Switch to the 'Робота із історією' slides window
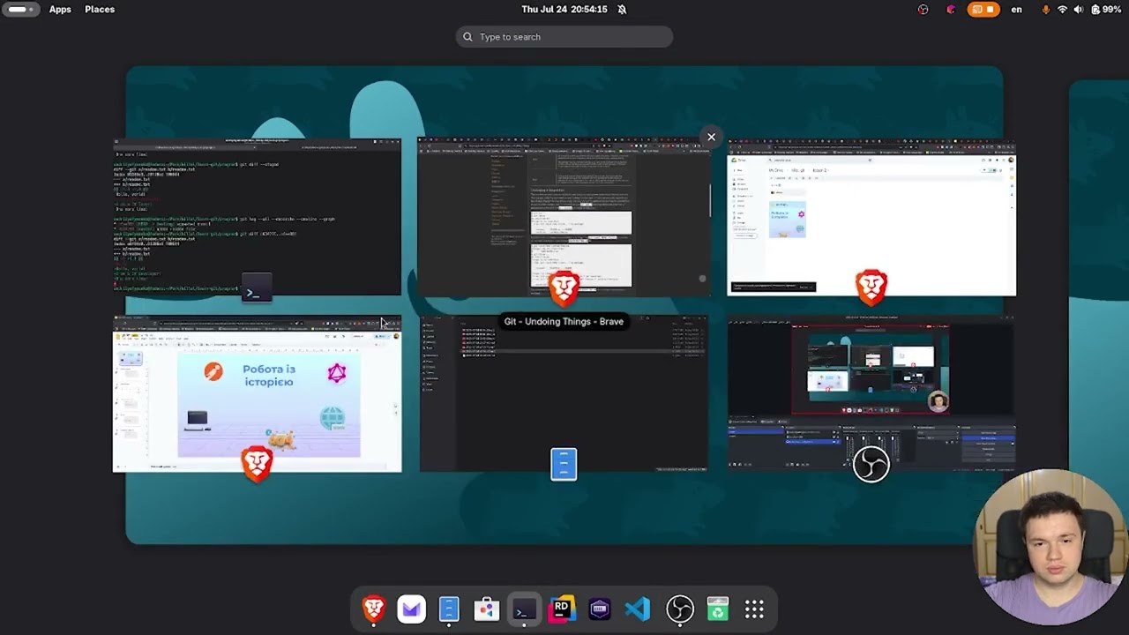The height and width of the screenshot is (635, 1129). [257, 393]
